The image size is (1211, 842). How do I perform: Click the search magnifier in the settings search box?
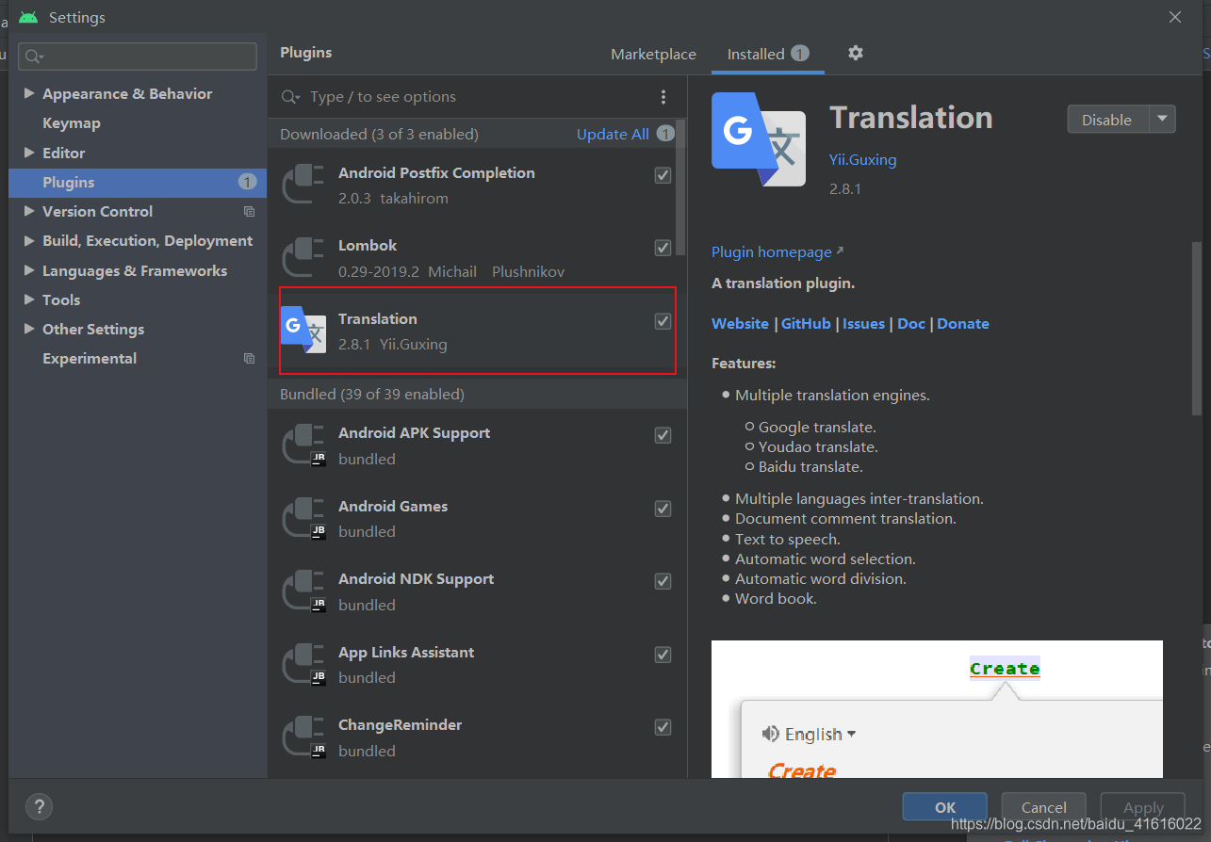[x=34, y=57]
